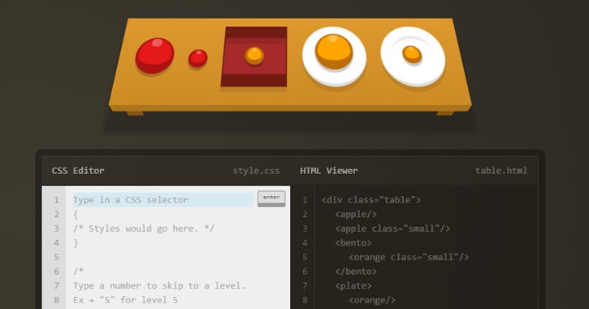The image size is (589, 309).
Task: Click the <apple class="small"/> markup line
Action: point(392,228)
